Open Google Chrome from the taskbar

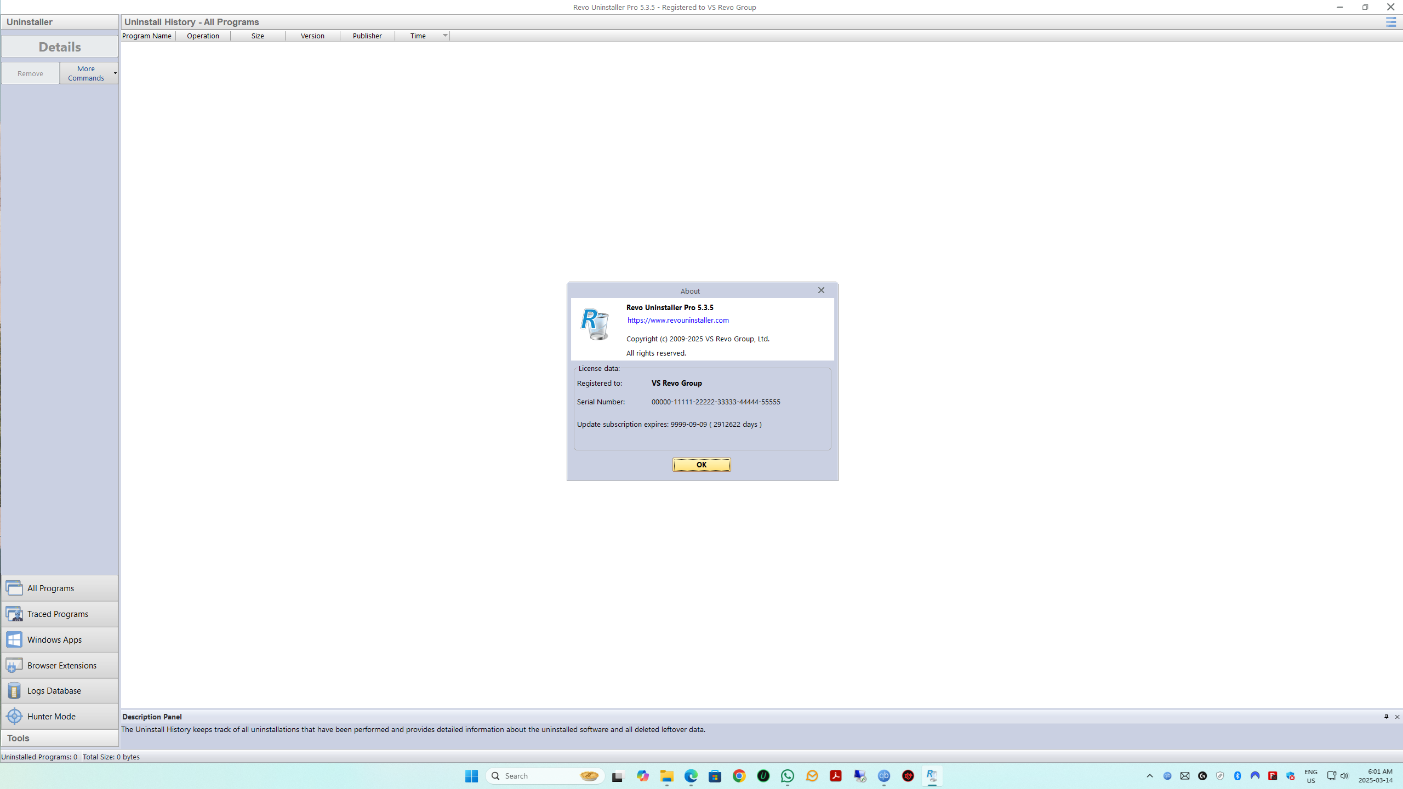click(739, 776)
